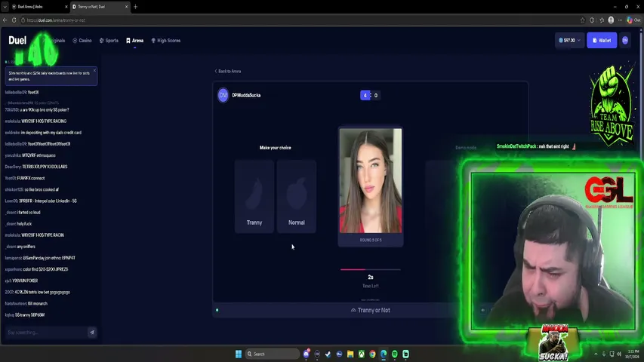Image resolution: width=644 pixels, height=362 pixels.
Task: Click the Say something chat input
Action: pos(46,333)
